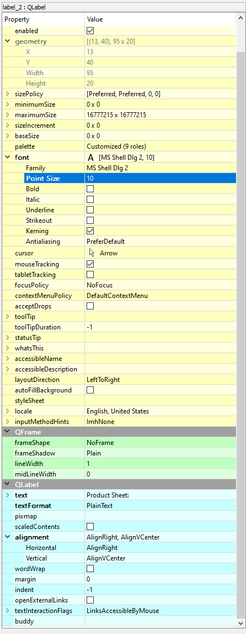Click the styleSheet value field
This screenshot has height=634, width=246.
pos(161,401)
